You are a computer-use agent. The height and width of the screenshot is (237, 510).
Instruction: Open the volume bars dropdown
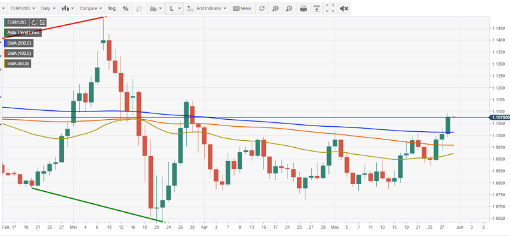[156, 8]
